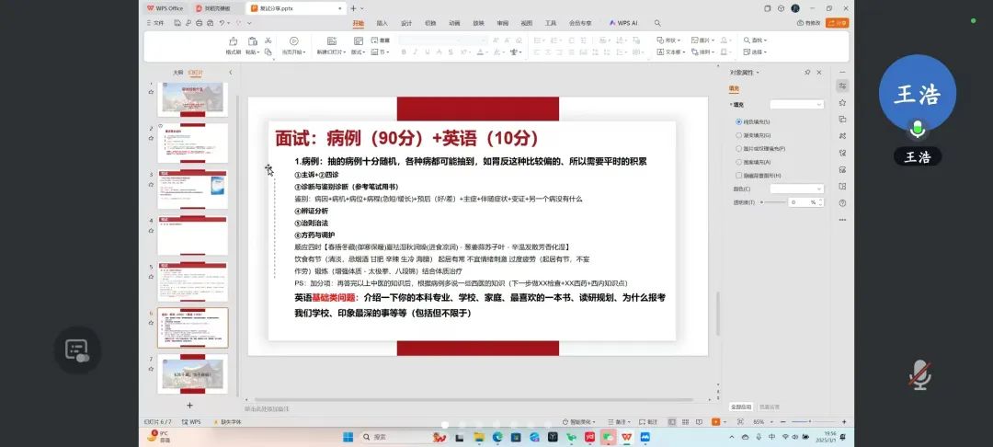Screen dimensions: 993x447
Task: Switch to the 插入 ribbon tab
Action: (x=382, y=22)
